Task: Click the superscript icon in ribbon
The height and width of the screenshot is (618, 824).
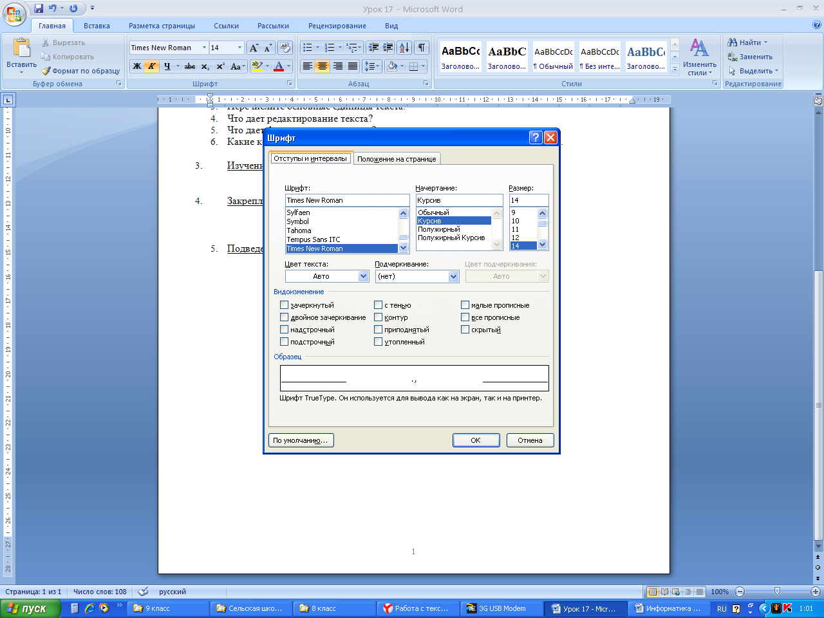Action: [x=220, y=66]
